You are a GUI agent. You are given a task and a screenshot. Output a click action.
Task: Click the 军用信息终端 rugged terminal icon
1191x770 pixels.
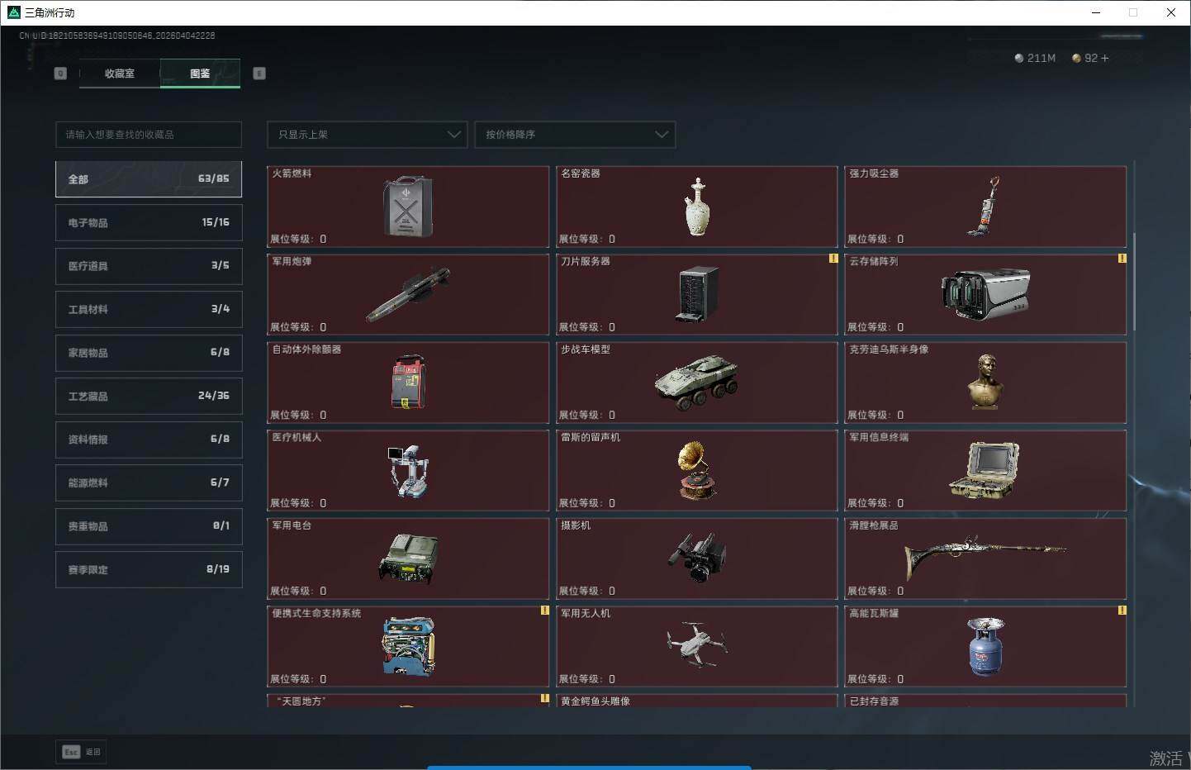click(985, 470)
